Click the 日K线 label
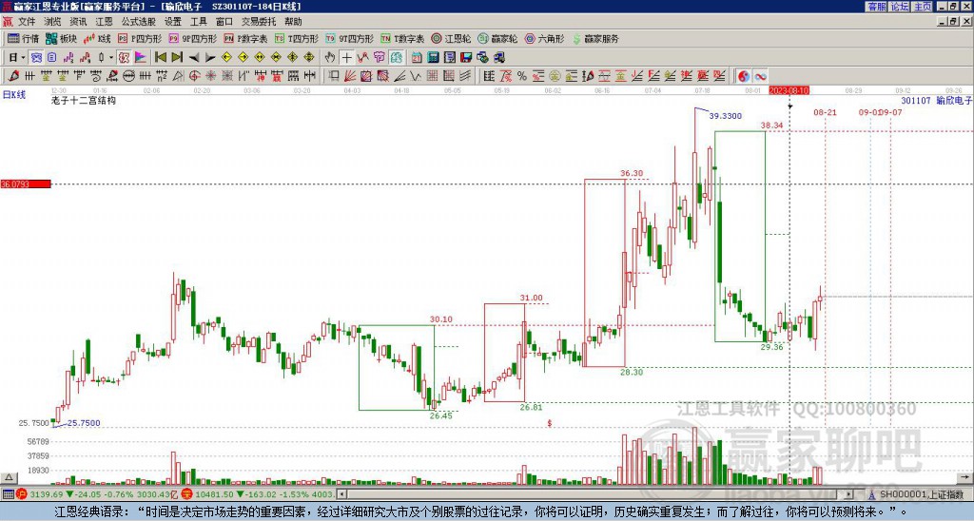The width and height of the screenshot is (974, 521). tap(13, 95)
